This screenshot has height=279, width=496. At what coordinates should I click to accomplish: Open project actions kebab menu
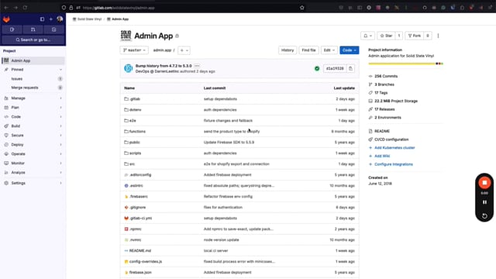click(x=438, y=36)
